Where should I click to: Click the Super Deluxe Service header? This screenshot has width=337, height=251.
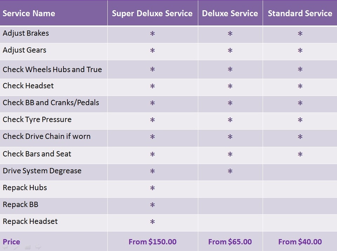click(x=152, y=14)
